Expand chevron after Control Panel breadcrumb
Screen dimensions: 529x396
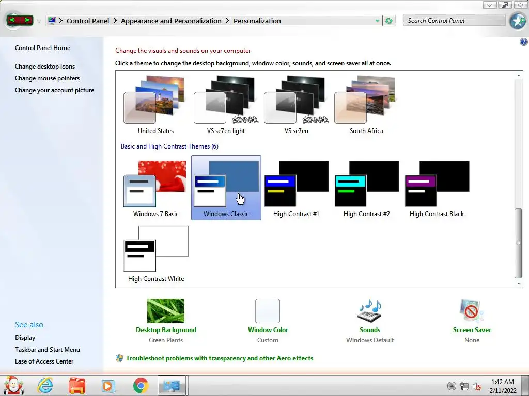pos(115,21)
